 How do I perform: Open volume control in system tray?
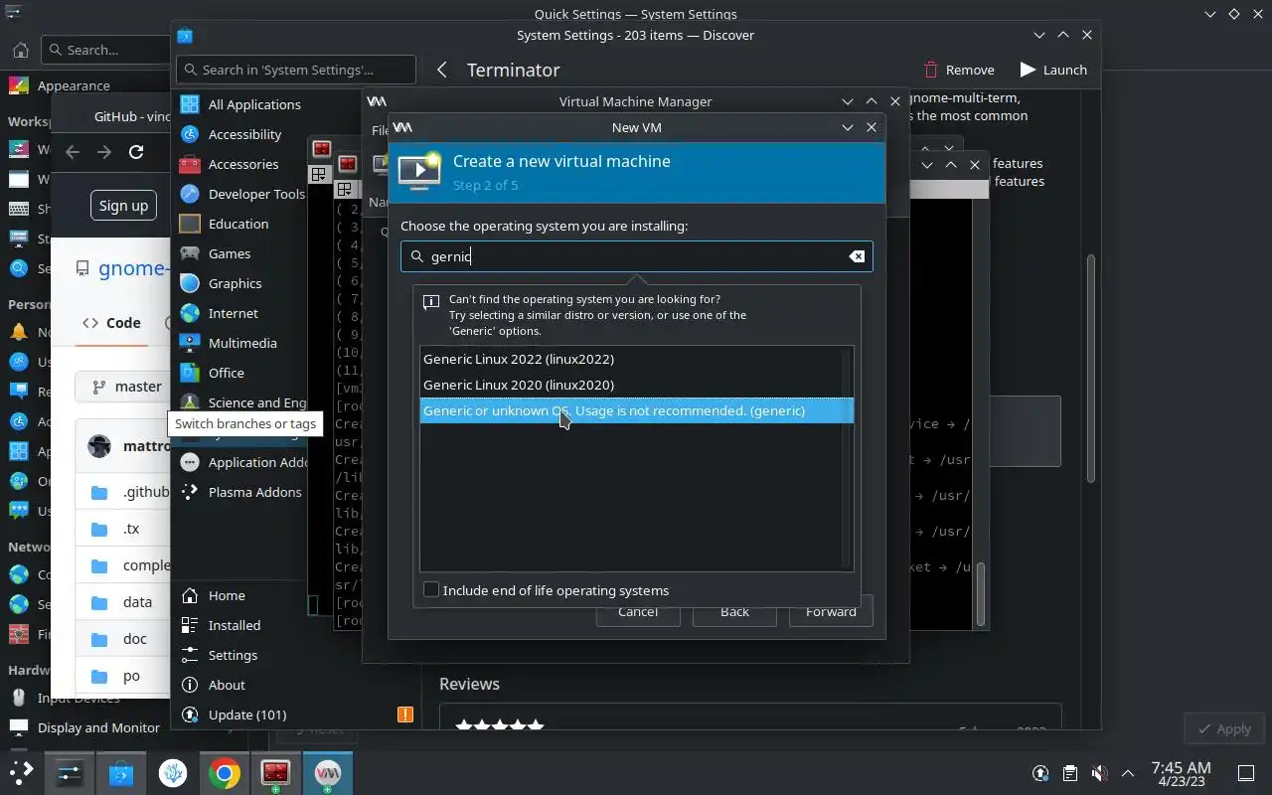(1099, 772)
